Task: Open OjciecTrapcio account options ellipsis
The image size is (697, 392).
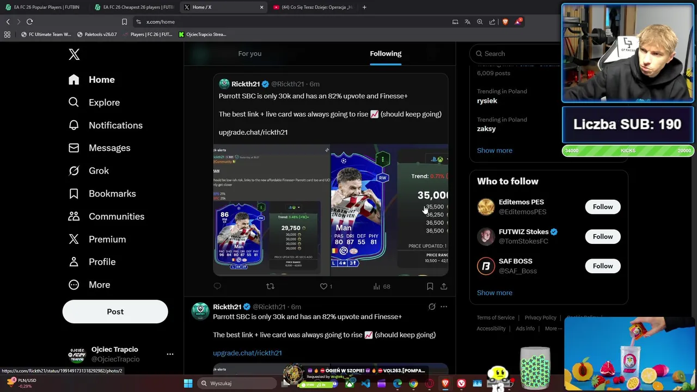Action: pos(170,354)
